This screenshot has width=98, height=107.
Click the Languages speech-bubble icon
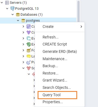(x=29, y=56)
